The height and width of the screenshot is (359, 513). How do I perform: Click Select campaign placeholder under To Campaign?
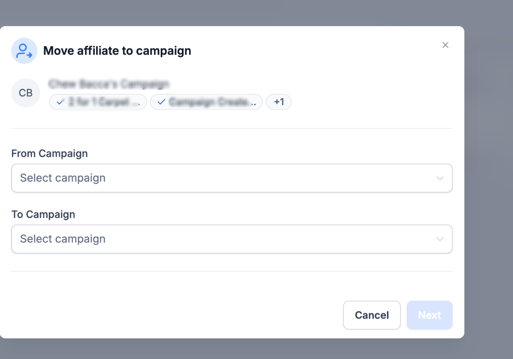click(63, 239)
